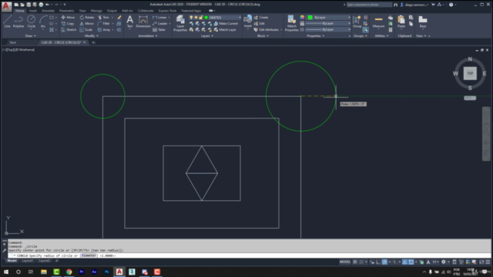
Task: Click the Edit block button
Action: pos(259,24)
